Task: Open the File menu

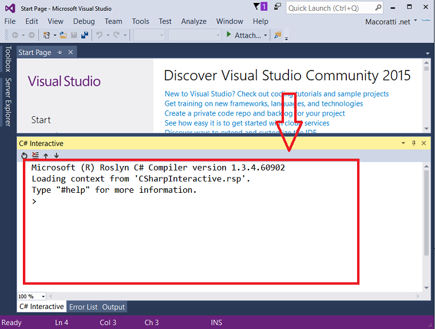Action: tap(10, 21)
